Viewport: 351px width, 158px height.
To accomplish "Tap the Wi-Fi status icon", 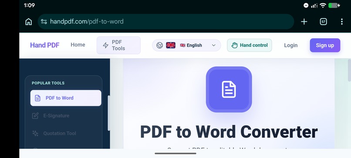I will 323,5.
